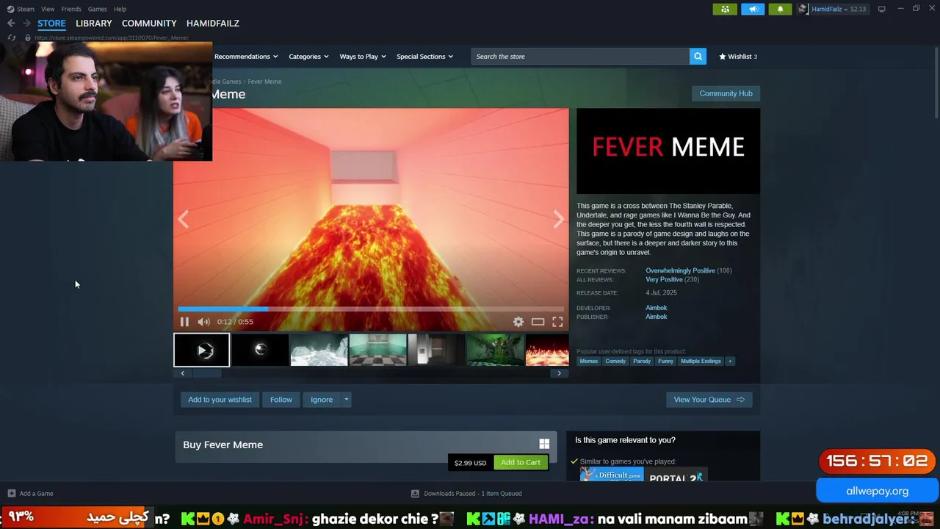This screenshot has height=529, width=940.
Task: Open the View menu
Action: click(48, 9)
